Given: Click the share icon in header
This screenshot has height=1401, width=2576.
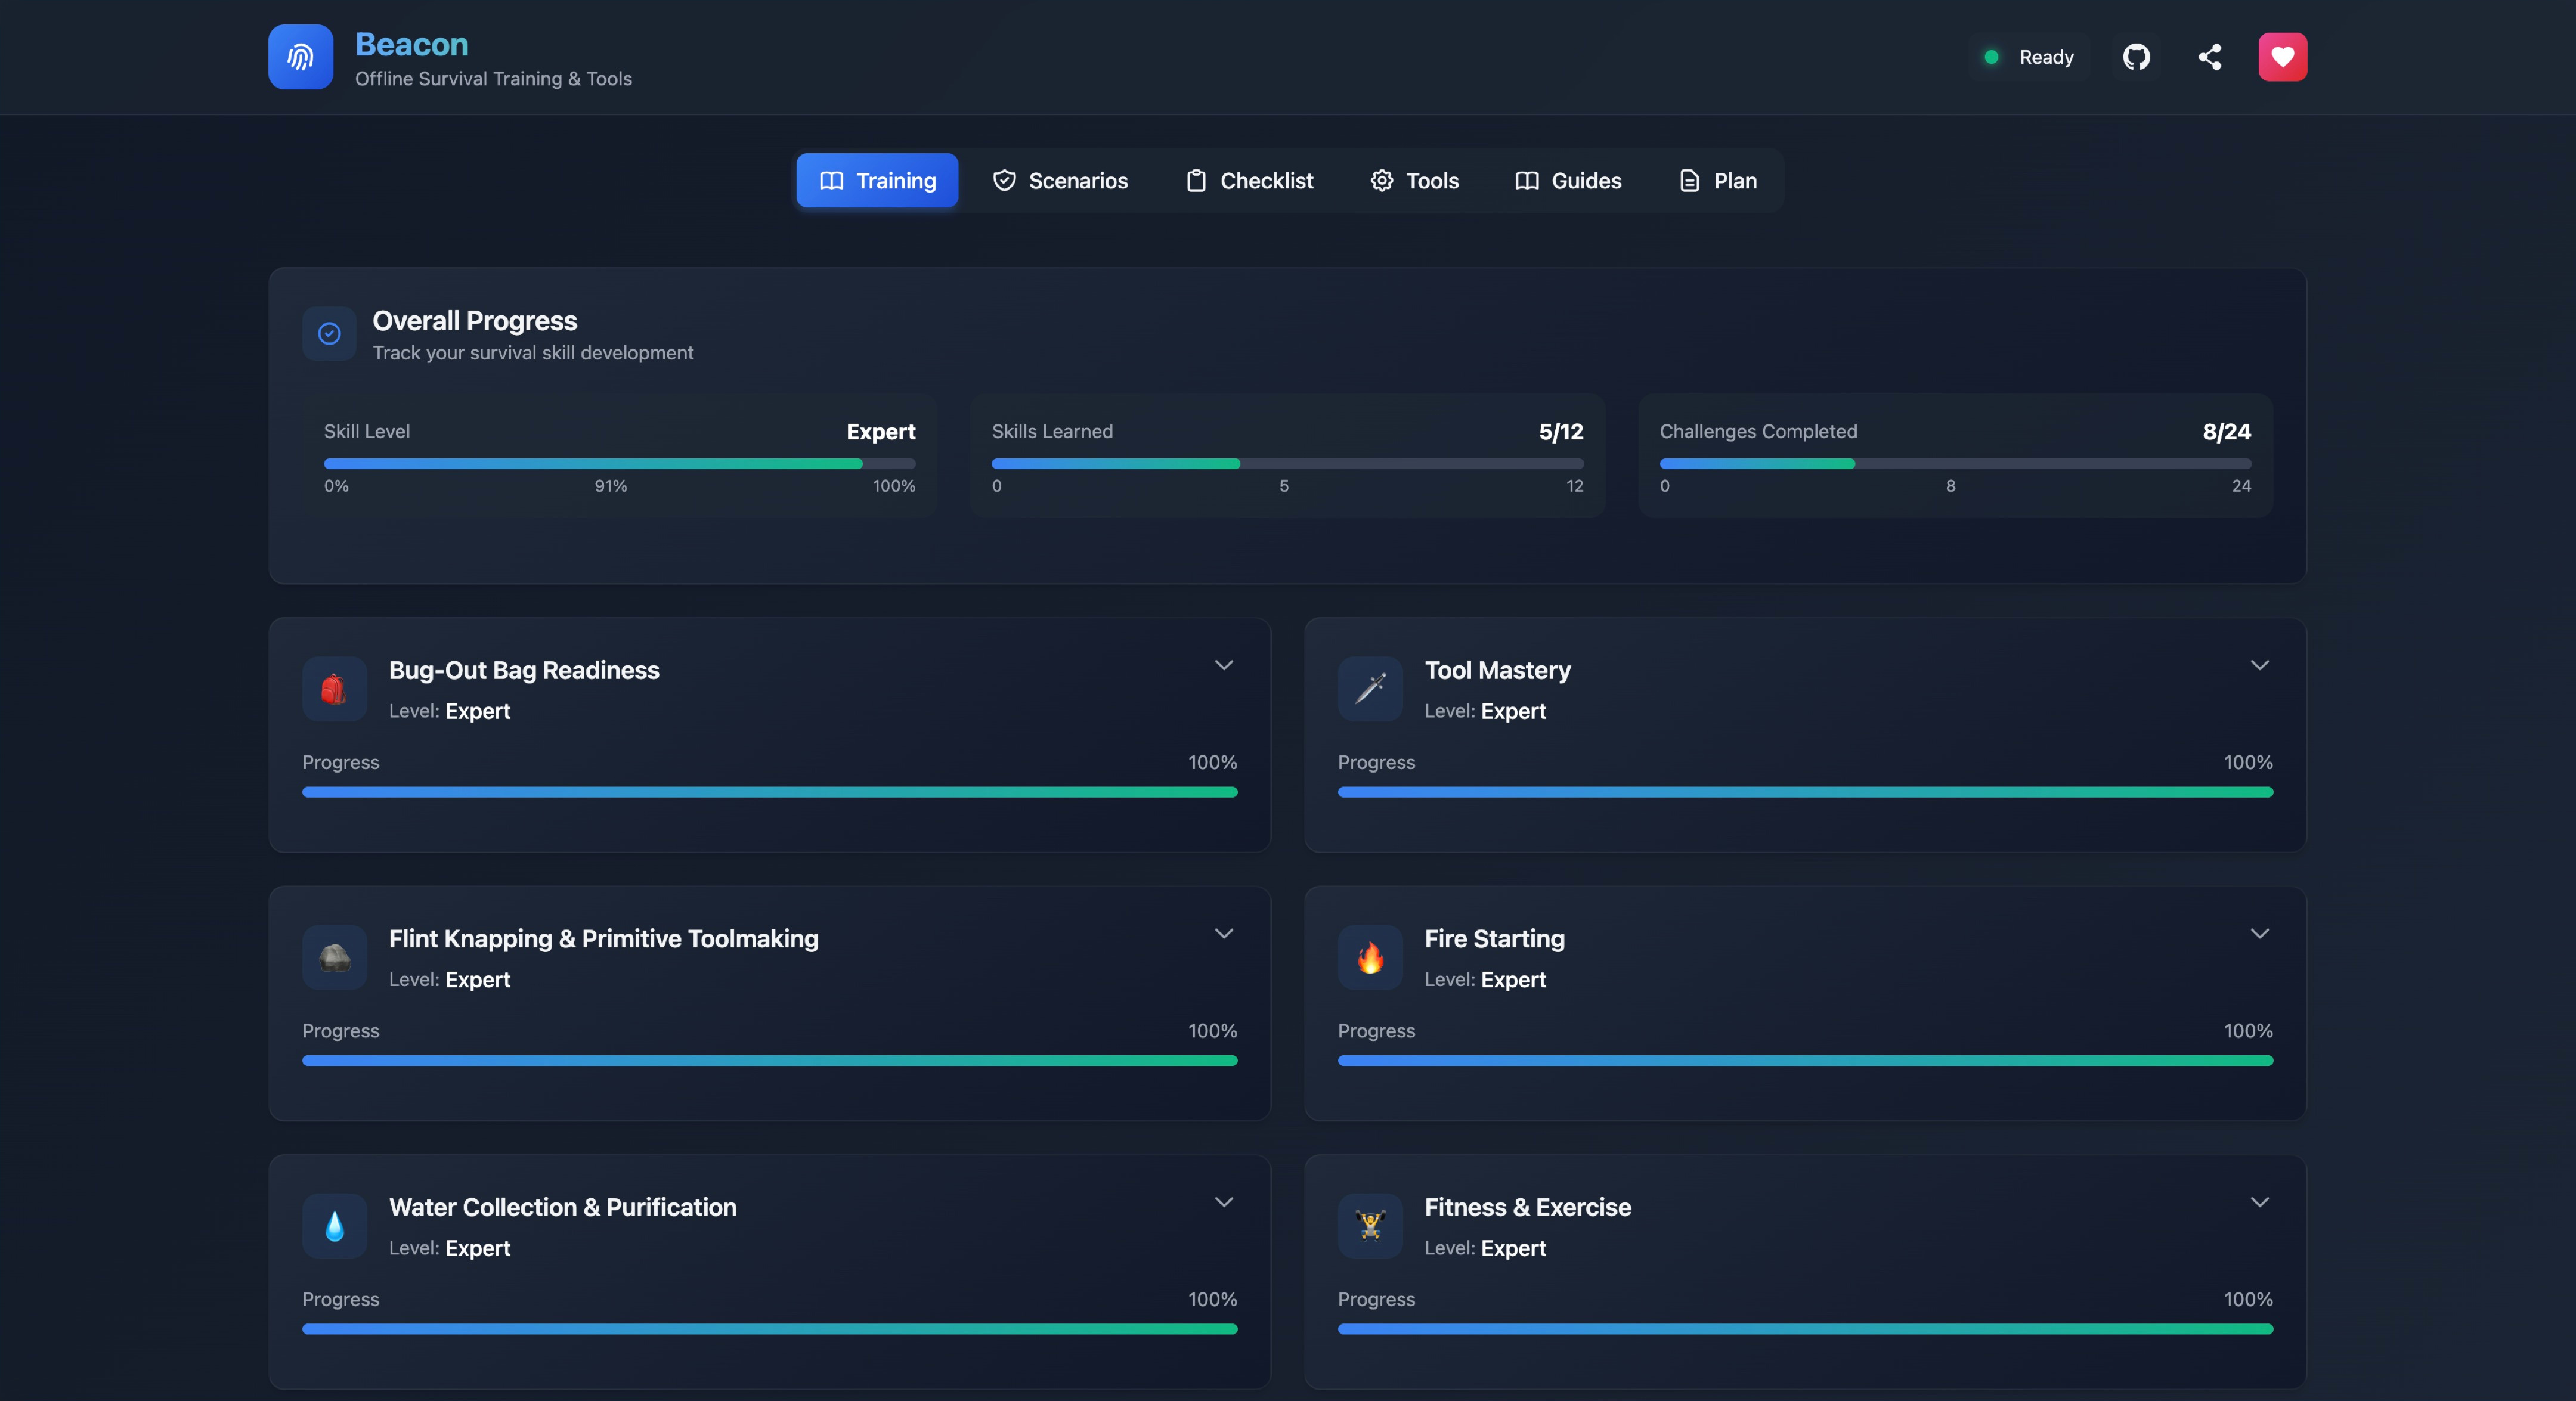Looking at the screenshot, I should [x=2209, y=57].
